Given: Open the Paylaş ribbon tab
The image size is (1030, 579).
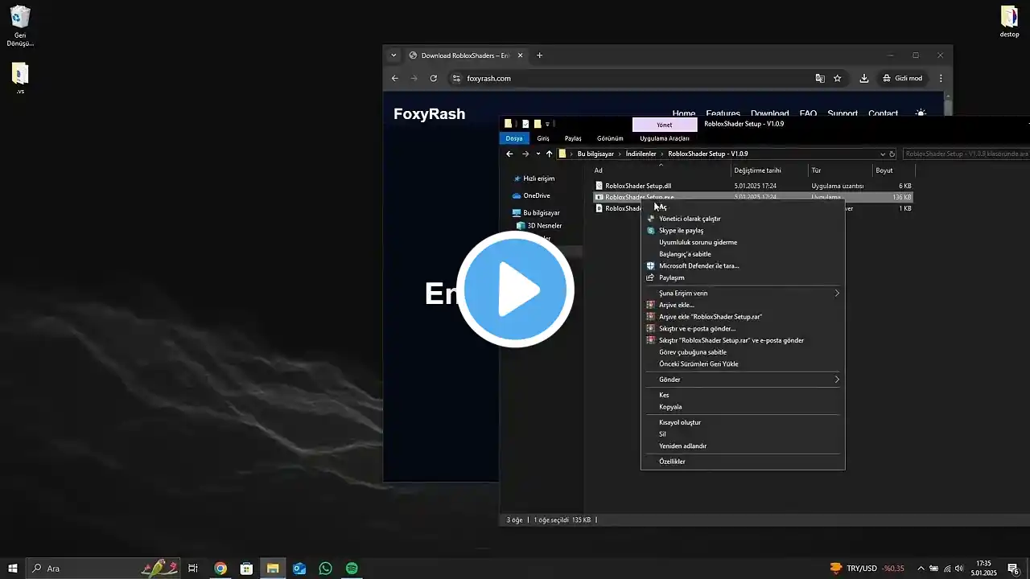Looking at the screenshot, I should 573,138.
